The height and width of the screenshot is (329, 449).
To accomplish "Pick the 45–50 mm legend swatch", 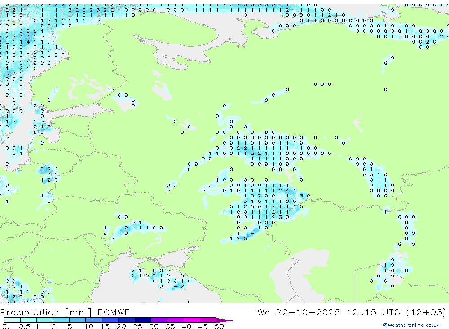I will pos(208,320).
